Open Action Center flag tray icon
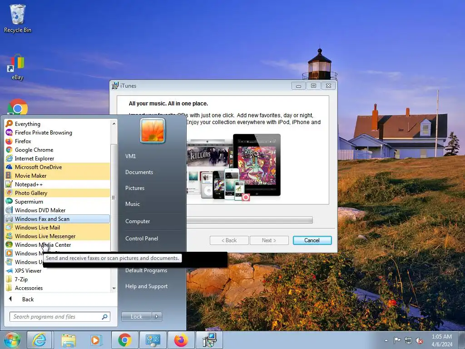 [x=397, y=340]
